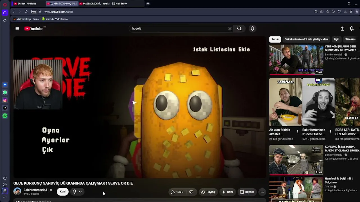This screenshot has height=202, width=360.
Task: Open the Easy Setup sliders icon
Action: pyautogui.click(x=351, y=12)
